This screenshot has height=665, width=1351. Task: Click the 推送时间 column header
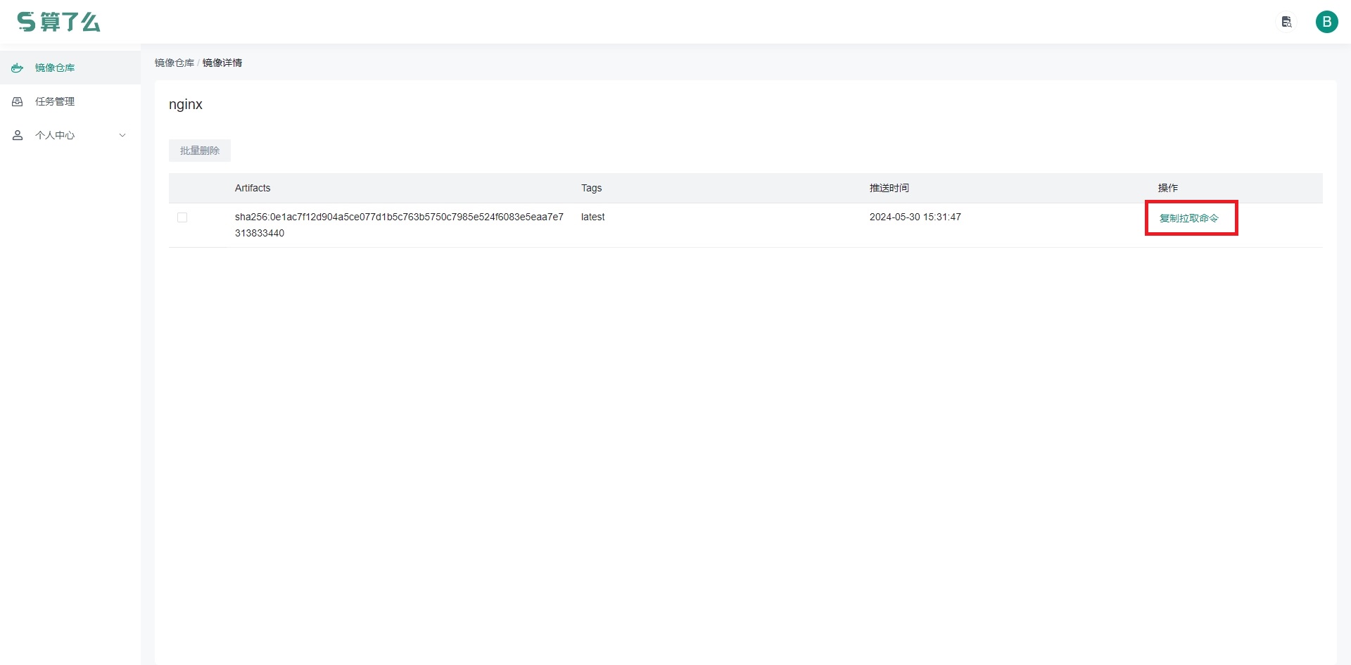click(889, 188)
